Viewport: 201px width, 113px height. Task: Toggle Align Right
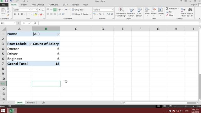pyautogui.click(x=55, y=14)
